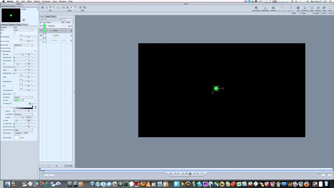The width and height of the screenshot is (334, 188).
Task: Open the Interpolation dropdown set to Continuous
Action: (x=23, y=114)
